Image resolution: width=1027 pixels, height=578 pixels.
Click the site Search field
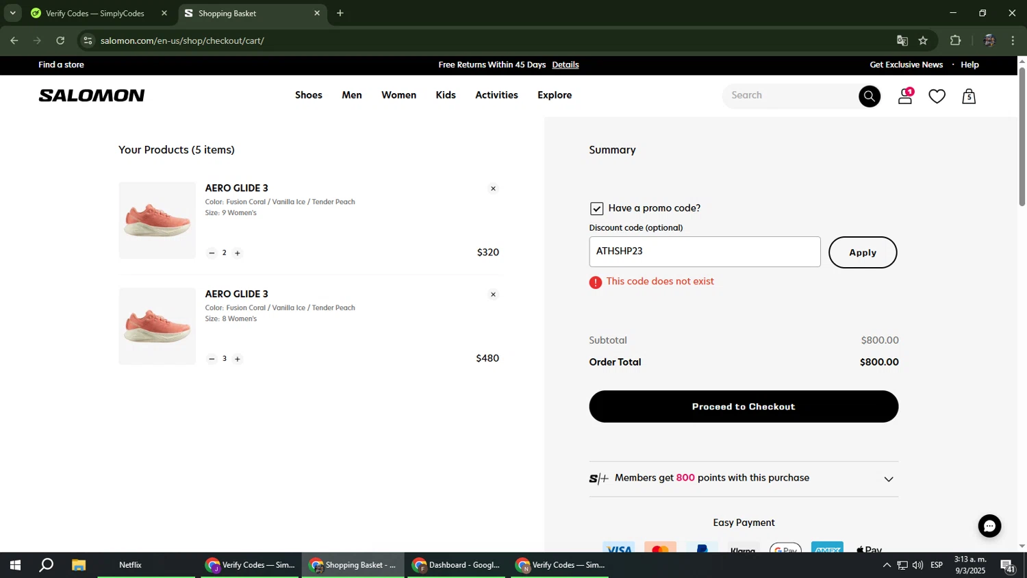pyautogui.click(x=791, y=96)
